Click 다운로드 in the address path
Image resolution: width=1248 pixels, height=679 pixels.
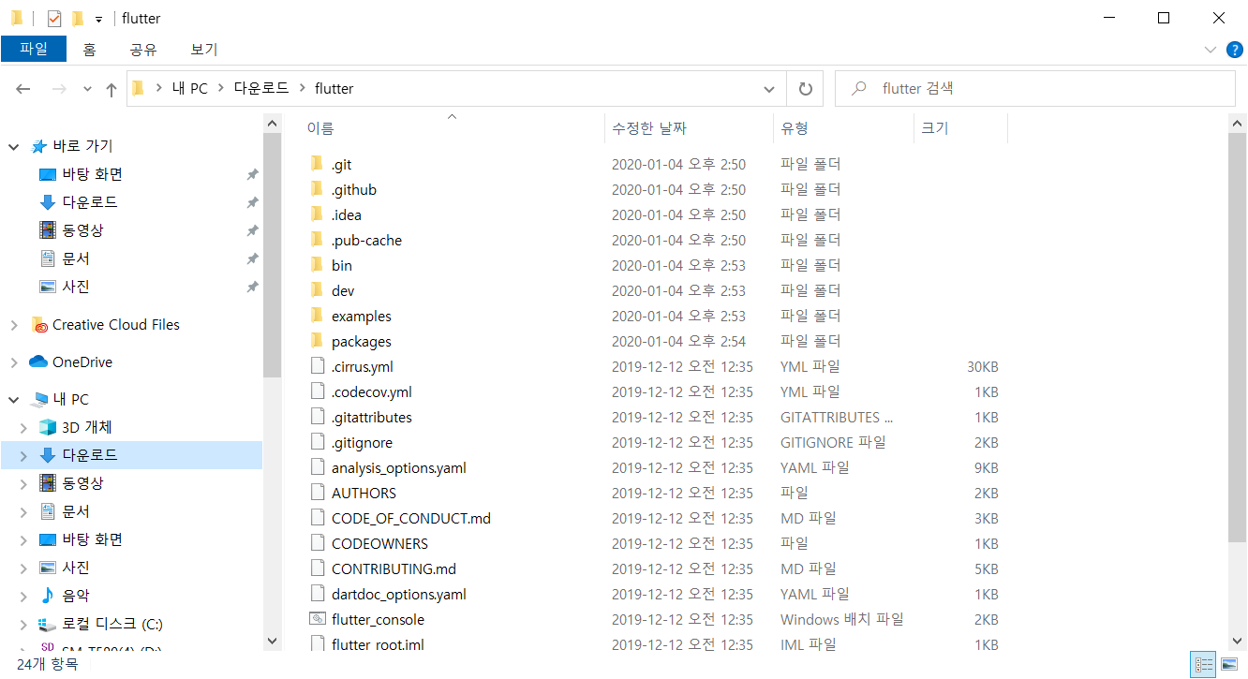click(x=260, y=89)
